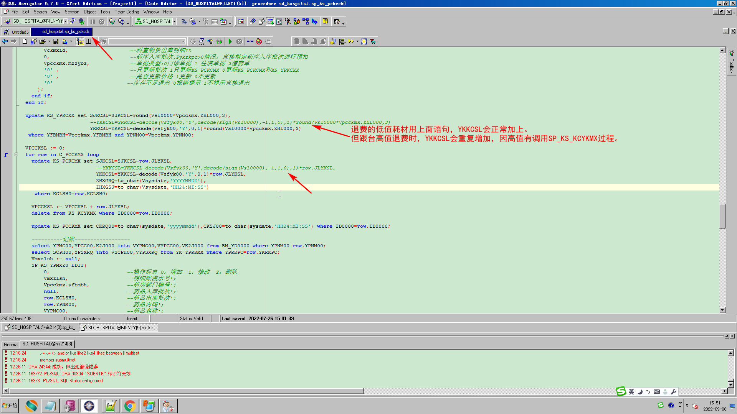Viewport: 737px width, 414px height.
Task: Select the General output tab
Action: pos(11,344)
